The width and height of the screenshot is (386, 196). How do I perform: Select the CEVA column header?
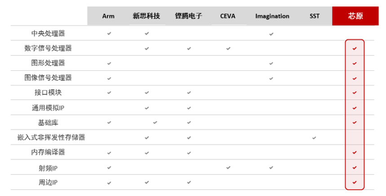pos(228,16)
